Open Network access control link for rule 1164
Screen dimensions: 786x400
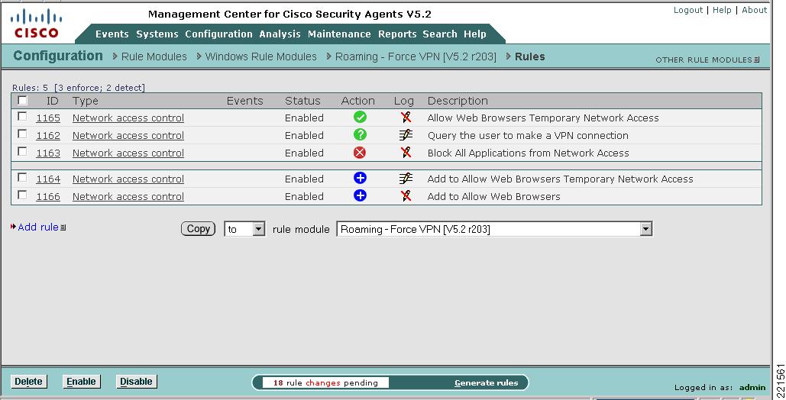click(128, 179)
